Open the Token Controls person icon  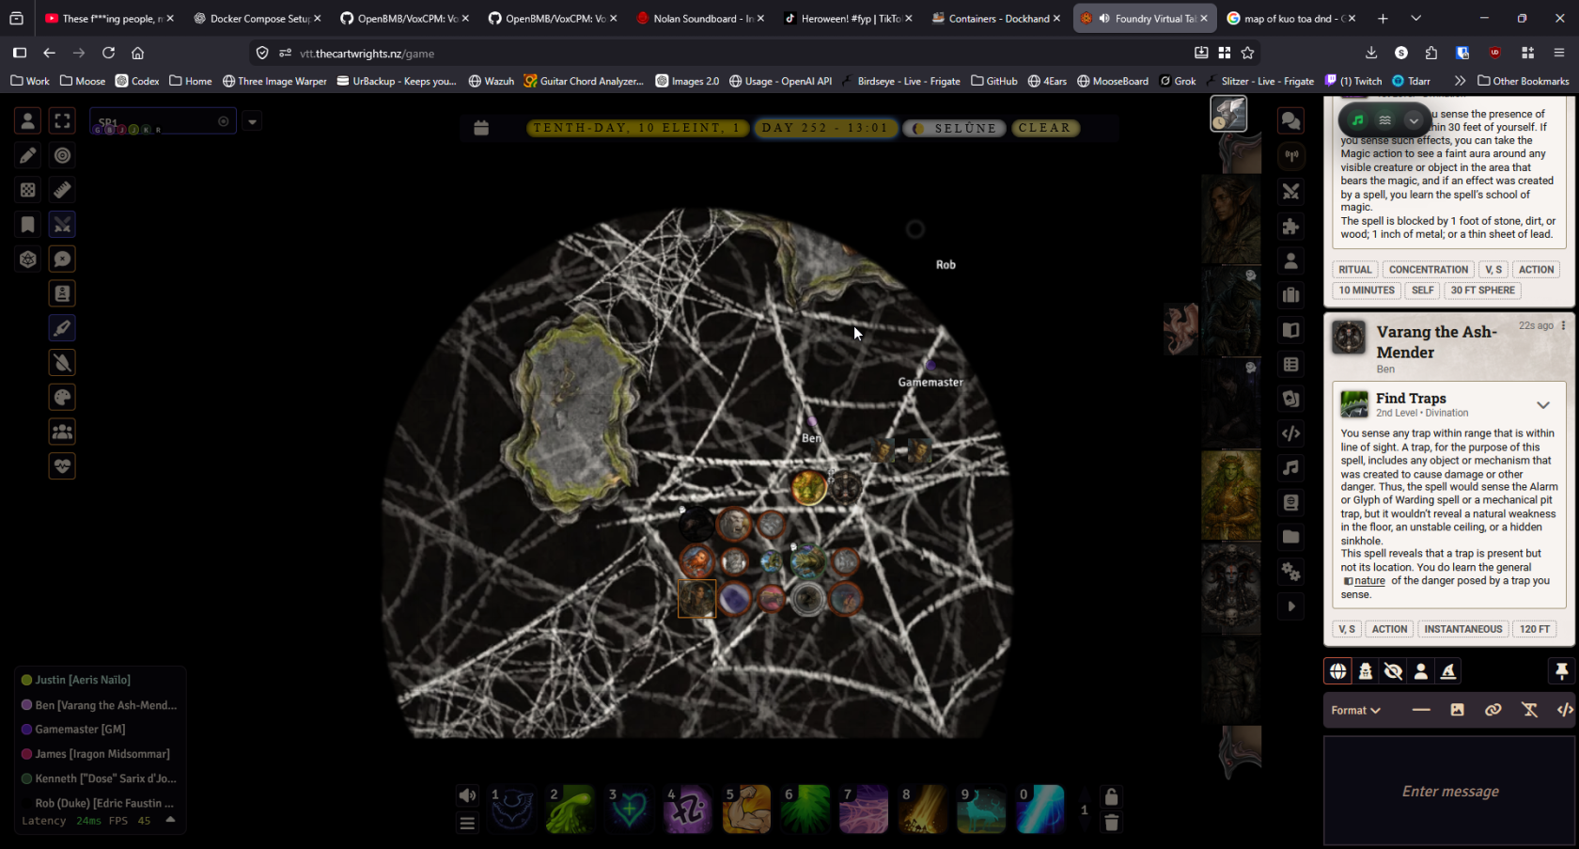click(28, 120)
